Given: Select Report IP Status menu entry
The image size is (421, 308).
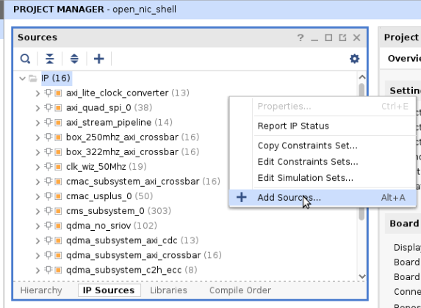Looking at the screenshot, I should coord(293,126).
